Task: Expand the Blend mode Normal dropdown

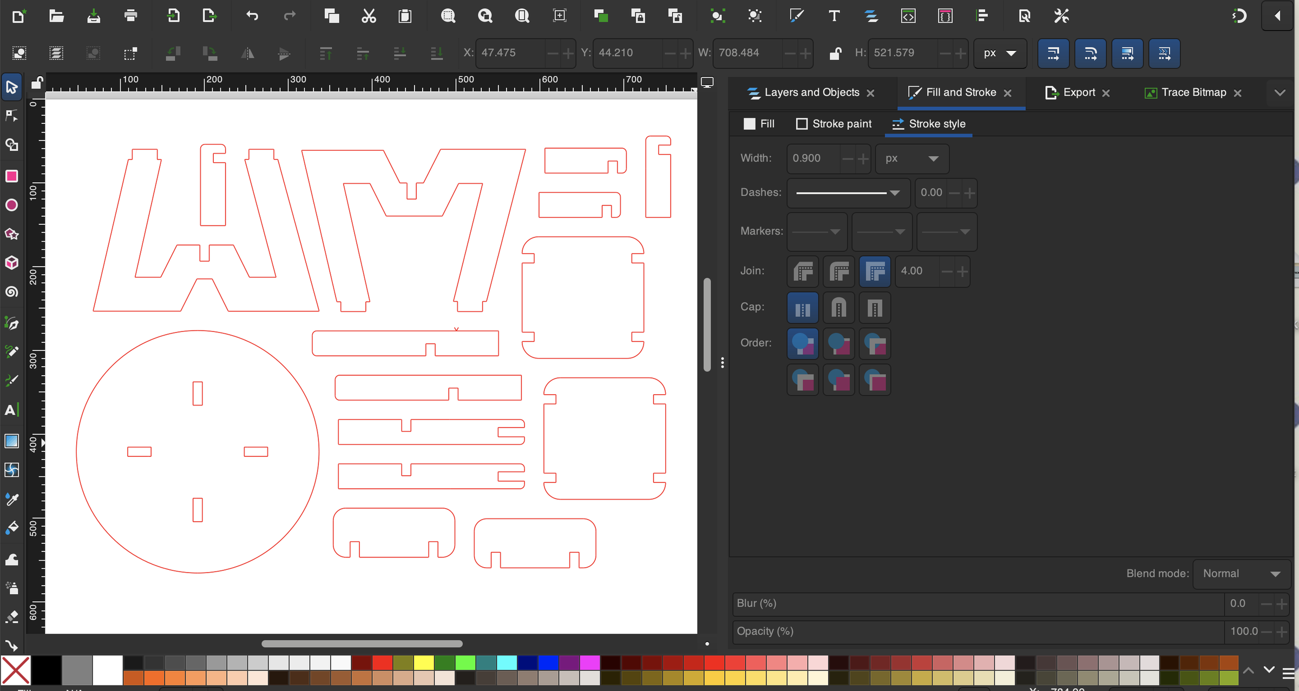Action: [x=1242, y=574]
